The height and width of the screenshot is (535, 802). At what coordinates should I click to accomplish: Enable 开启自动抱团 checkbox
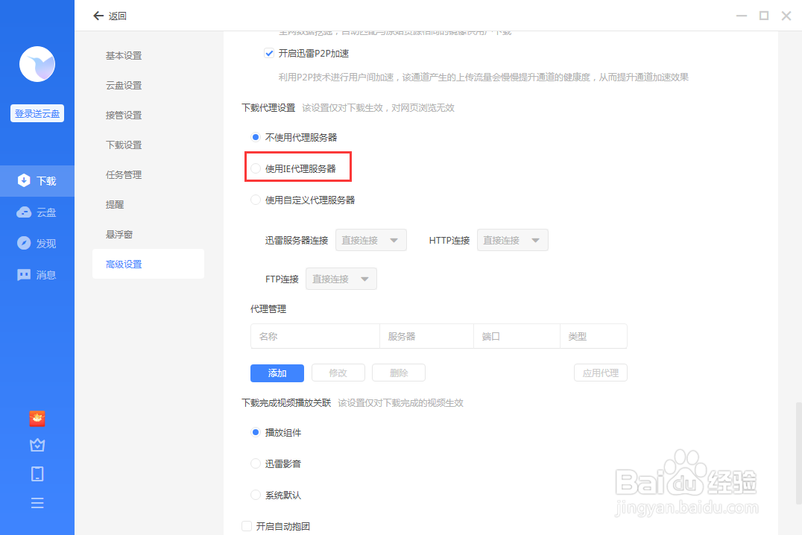coord(247,525)
